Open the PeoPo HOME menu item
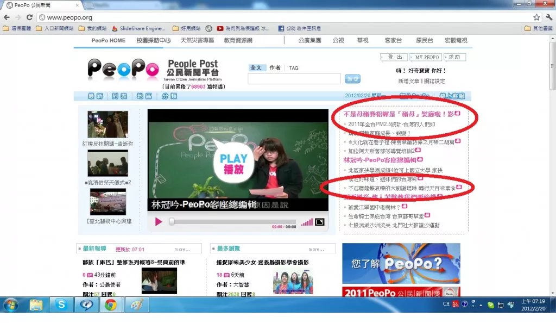556x323 pixels. [x=109, y=40]
